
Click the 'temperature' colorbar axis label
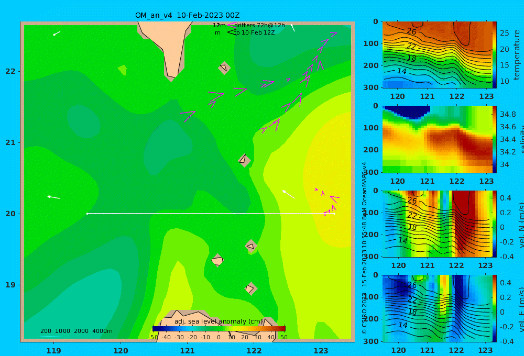517,55
